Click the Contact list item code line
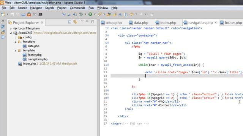The height and width of the screenshot is (136, 243). point(159,105)
